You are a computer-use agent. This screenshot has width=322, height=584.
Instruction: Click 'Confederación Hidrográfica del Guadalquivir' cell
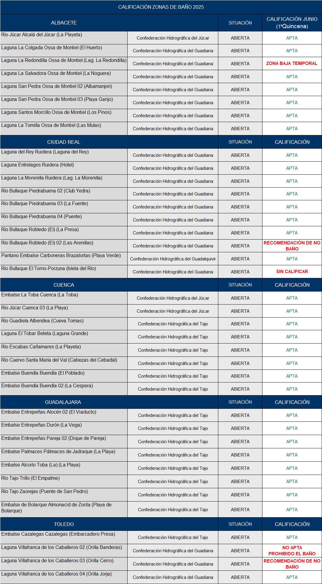coord(173,259)
